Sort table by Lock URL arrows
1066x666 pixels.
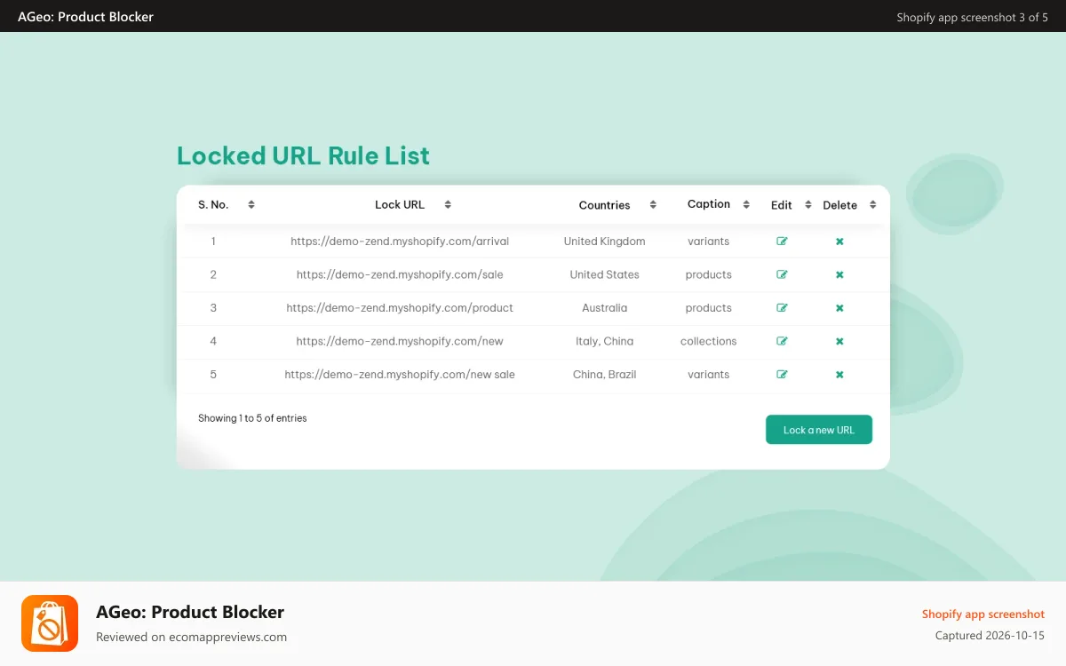click(448, 204)
